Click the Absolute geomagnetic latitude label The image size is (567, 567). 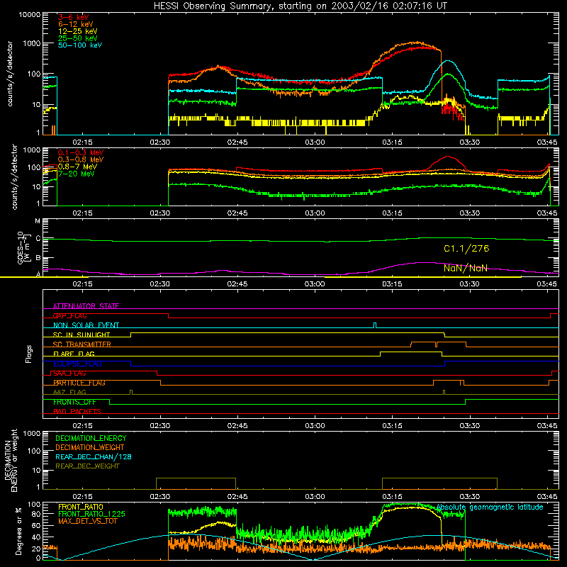490,507
